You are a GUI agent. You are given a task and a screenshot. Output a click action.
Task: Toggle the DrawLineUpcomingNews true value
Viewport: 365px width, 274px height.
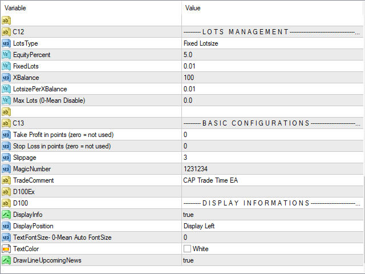click(x=189, y=260)
